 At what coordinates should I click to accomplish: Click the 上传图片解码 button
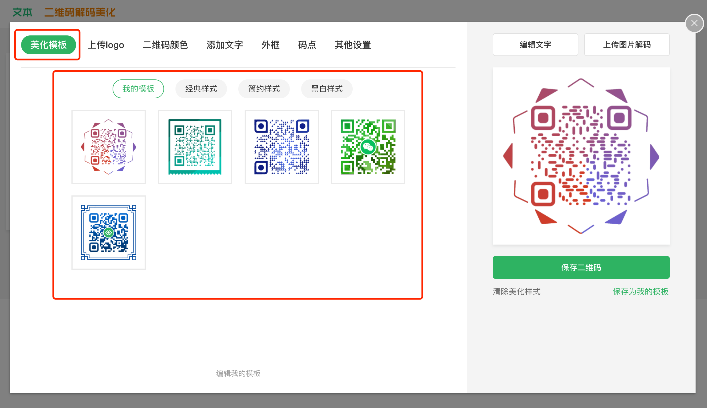click(x=627, y=45)
